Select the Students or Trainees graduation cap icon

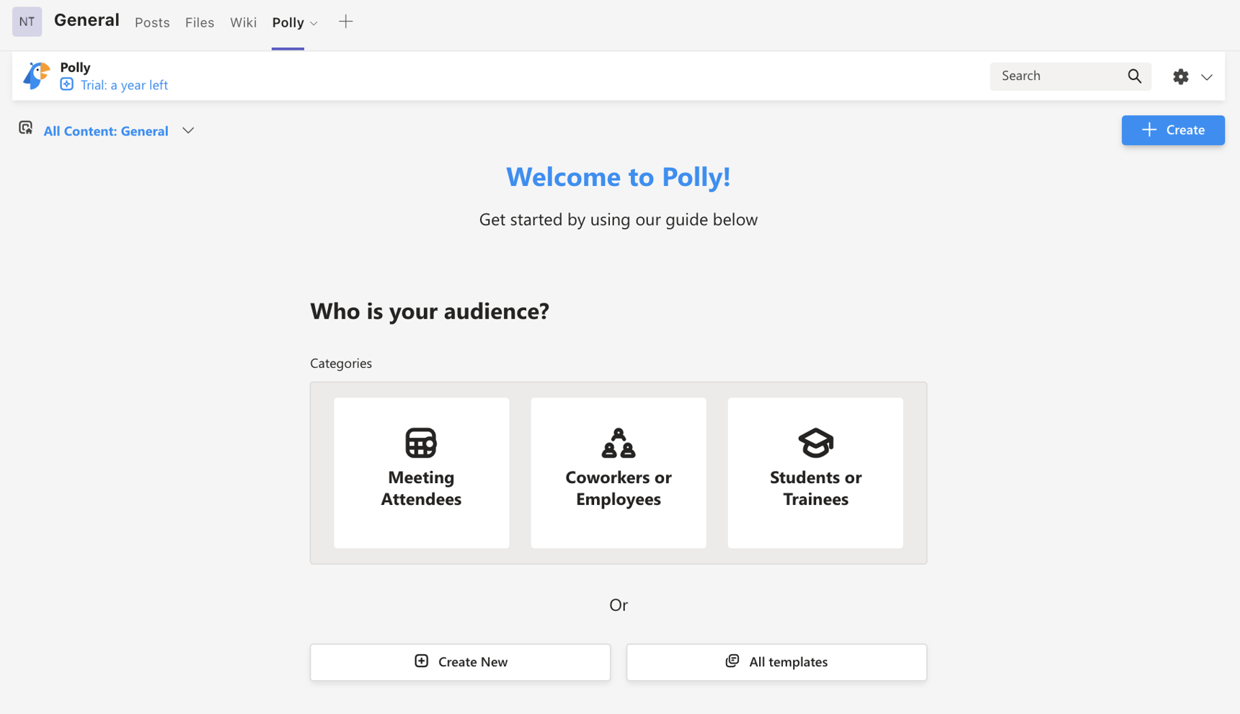click(815, 443)
